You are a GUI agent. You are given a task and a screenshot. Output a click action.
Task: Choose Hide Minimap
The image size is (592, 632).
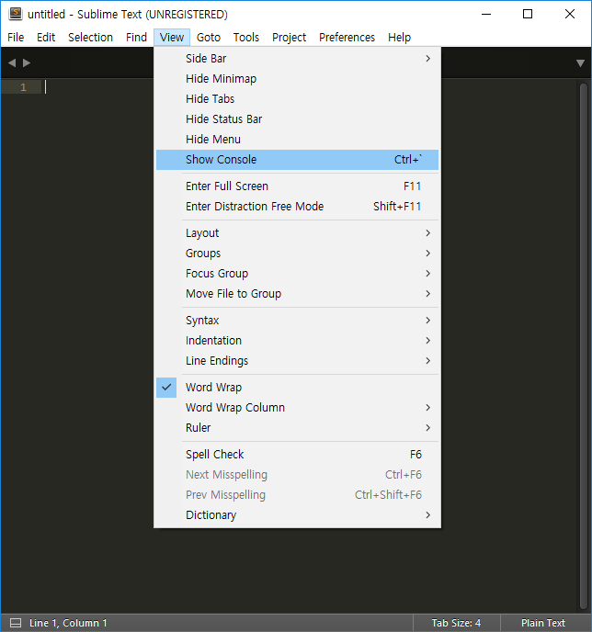[297, 79]
